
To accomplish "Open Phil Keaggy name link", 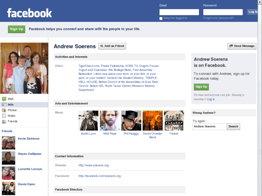I will (131, 134).
